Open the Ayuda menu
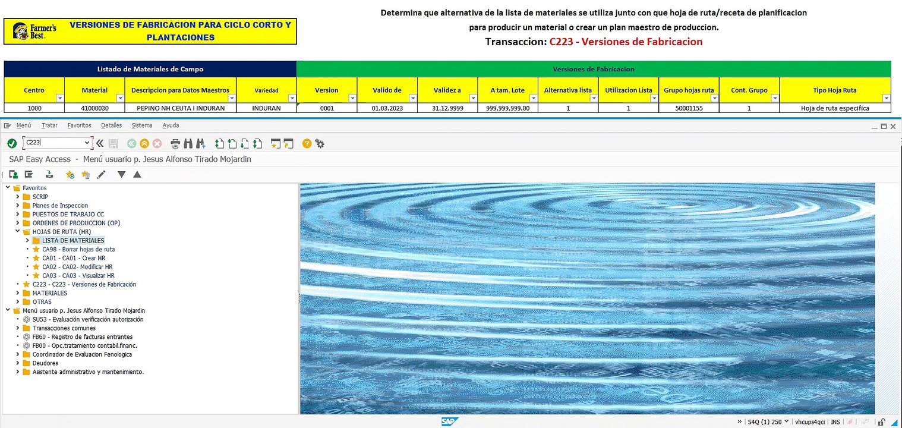The height and width of the screenshot is (428, 902). (x=171, y=125)
